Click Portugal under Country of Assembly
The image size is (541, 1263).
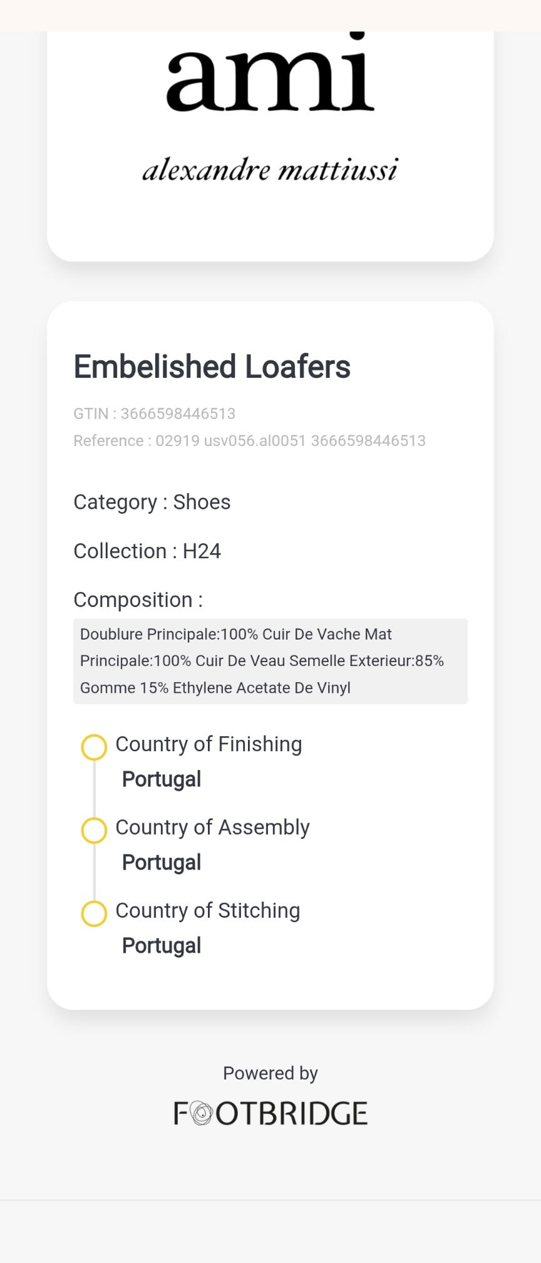[x=162, y=863]
